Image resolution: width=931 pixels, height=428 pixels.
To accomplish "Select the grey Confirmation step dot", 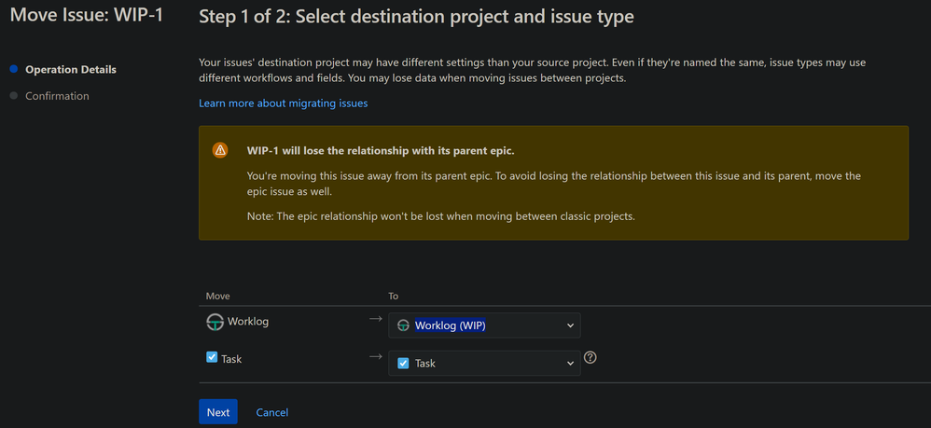I will click(13, 95).
